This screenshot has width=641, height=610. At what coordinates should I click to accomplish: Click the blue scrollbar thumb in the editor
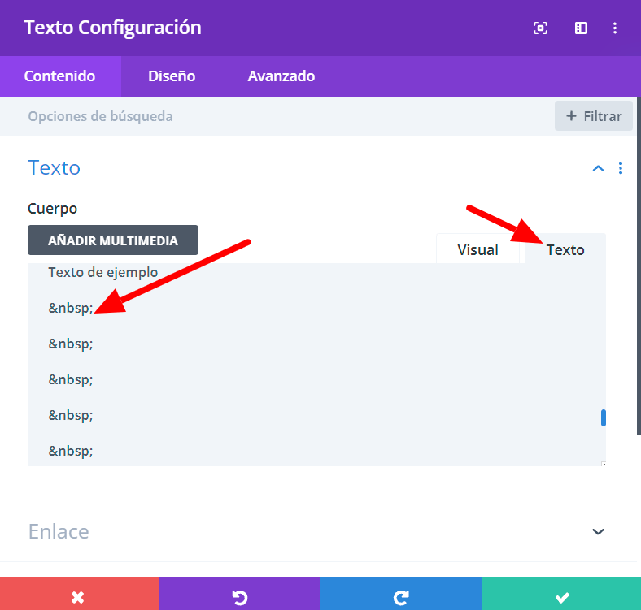[603, 417]
